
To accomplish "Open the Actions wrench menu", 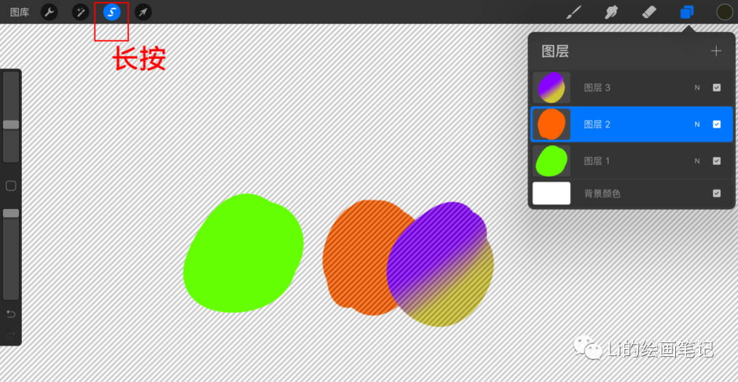I will click(x=49, y=12).
